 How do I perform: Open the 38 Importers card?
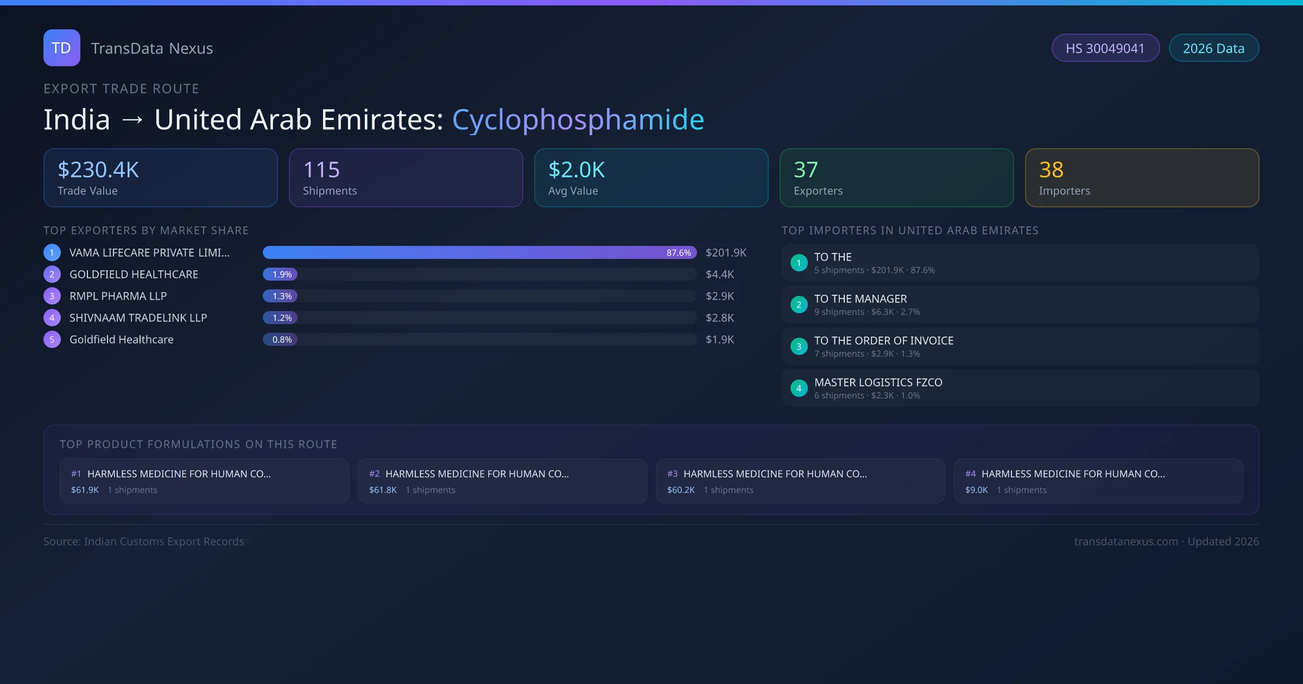point(1142,178)
